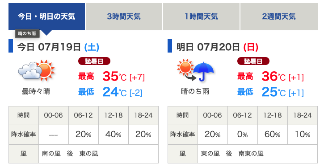
Task: Click tomorrow's 12-18 rain probability 60%
Action: (273, 134)
